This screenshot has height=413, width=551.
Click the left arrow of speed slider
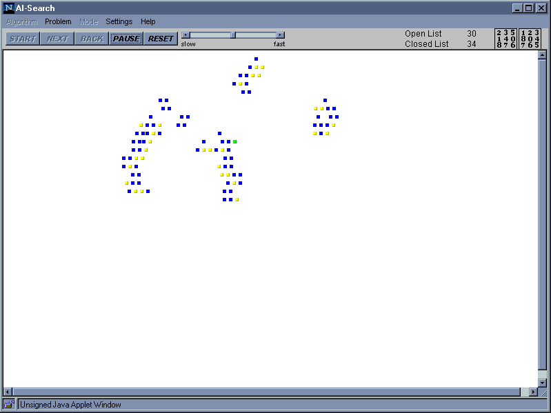pos(186,35)
